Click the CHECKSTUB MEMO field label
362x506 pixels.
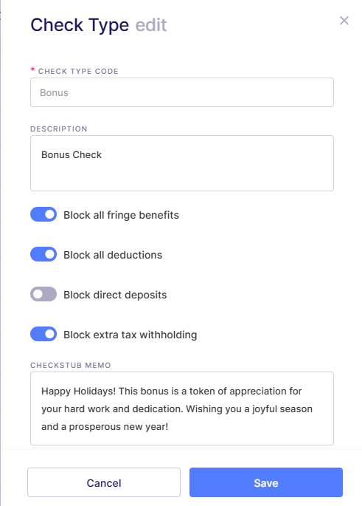pyautogui.click(x=71, y=366)
